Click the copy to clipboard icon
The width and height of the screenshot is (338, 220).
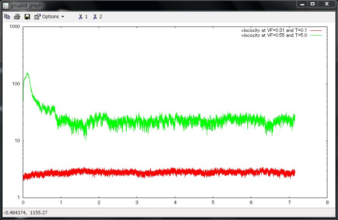coord(7,17)
